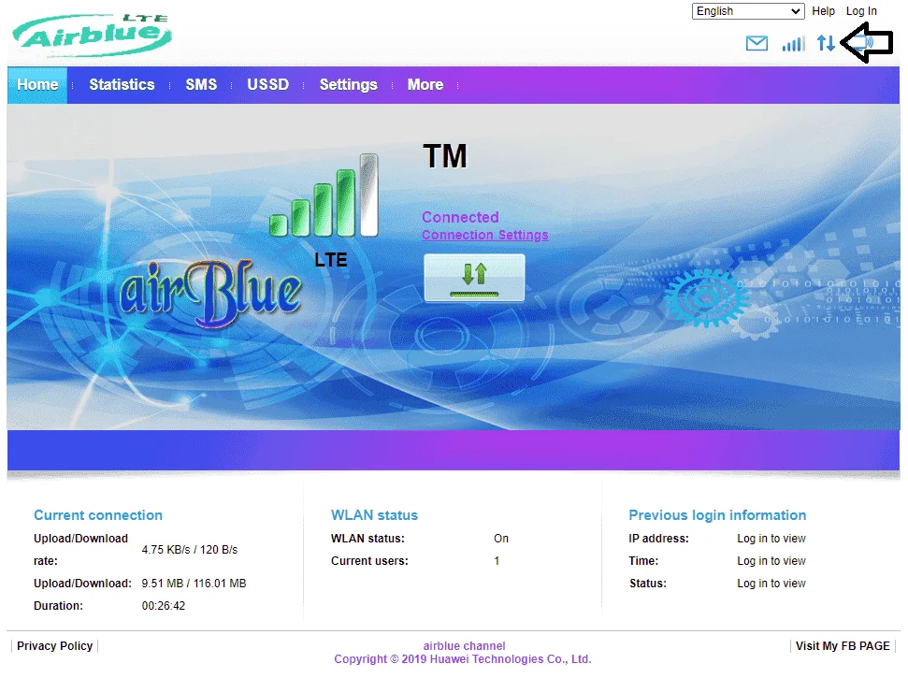908x678 pixels.
Task: Open the Privacy Policy link
Action: (x=54, y=645)
